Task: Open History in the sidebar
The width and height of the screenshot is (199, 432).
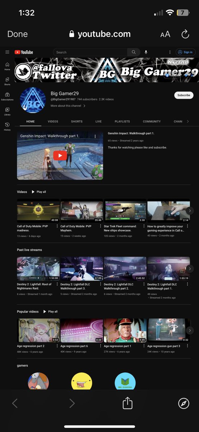Action: pyautogui.click(x=7, y=127)
